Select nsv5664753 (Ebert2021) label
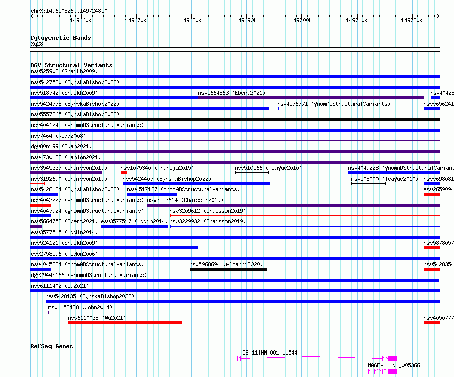The width and height of the screenshot is (454, 377). click(x=64, y=221)
